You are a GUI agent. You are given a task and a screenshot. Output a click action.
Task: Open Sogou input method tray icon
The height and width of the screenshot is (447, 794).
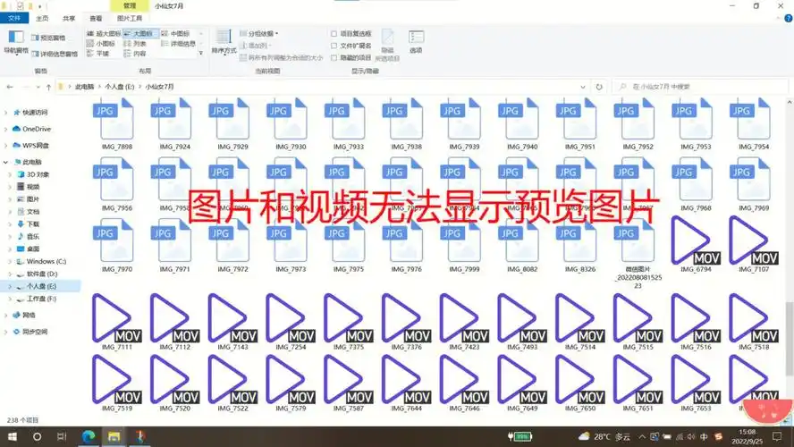(717, 436)
